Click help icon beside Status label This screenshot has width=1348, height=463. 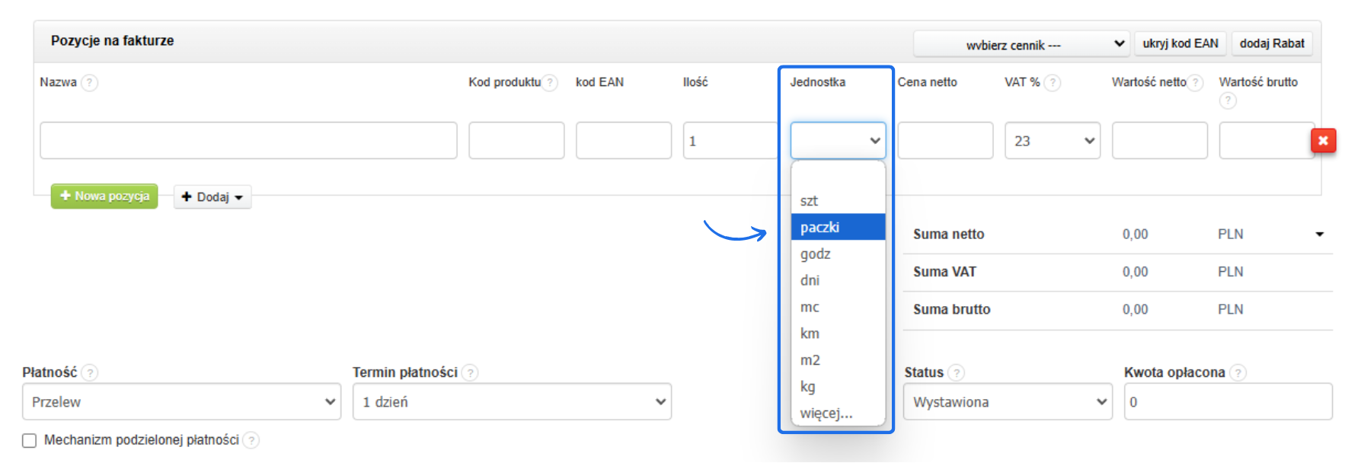[x=956, y=373]
